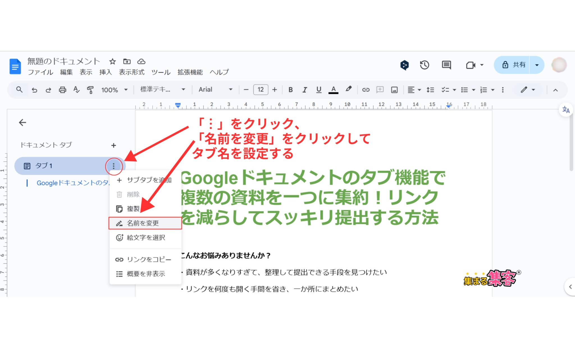Add a new document tab
The width and height of the screenshot is (575, 345).
[113, 145]
